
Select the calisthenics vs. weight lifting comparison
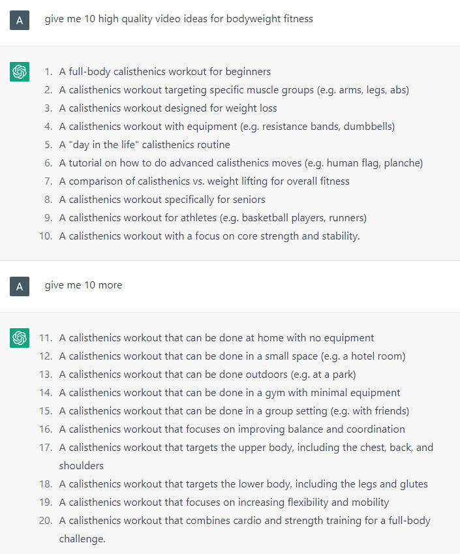point(204,181)
